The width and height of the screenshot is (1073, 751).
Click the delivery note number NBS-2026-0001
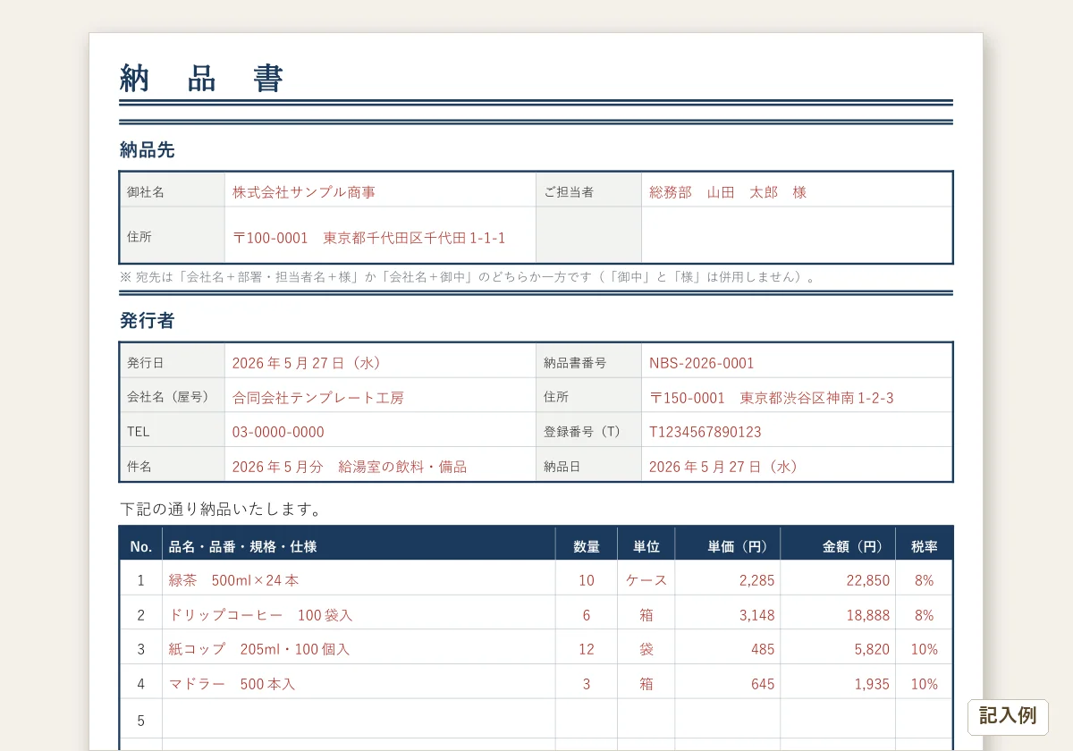(702, 363)
